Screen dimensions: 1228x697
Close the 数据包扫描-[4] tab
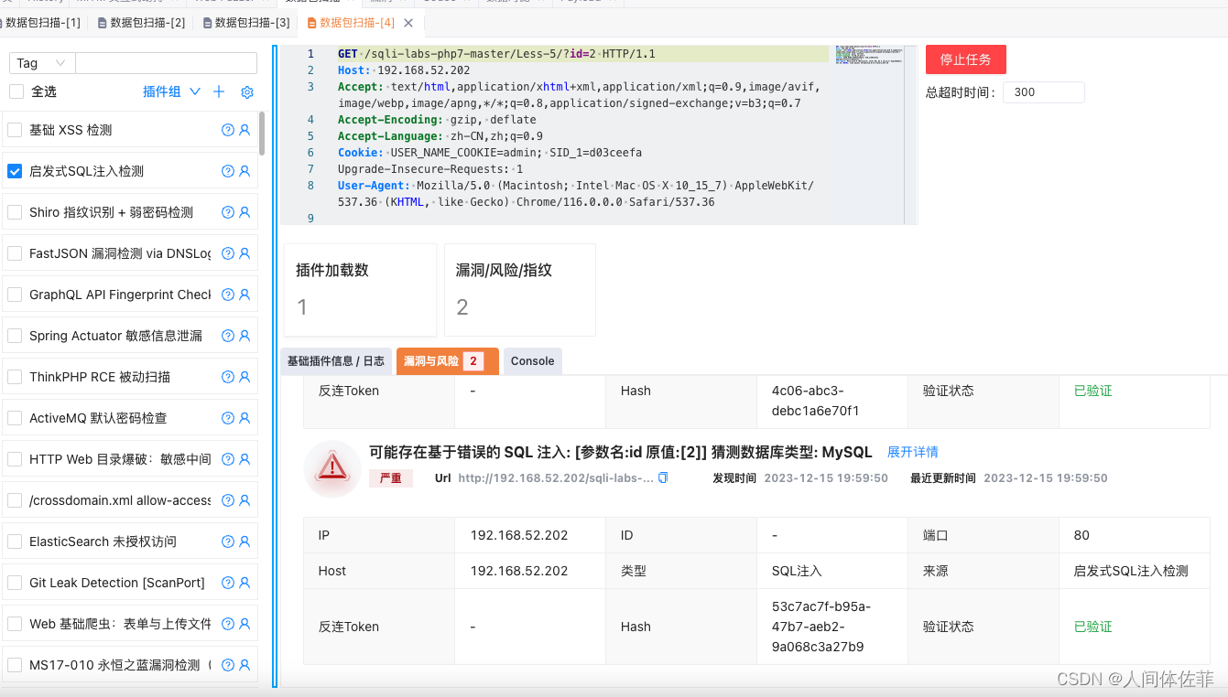coord(408,23)
